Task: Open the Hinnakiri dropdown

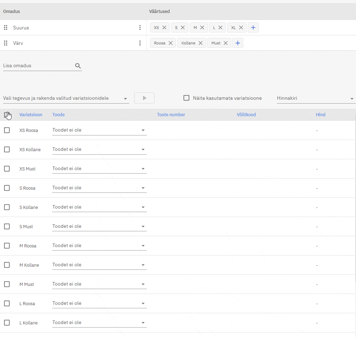Action: (315, 98)
